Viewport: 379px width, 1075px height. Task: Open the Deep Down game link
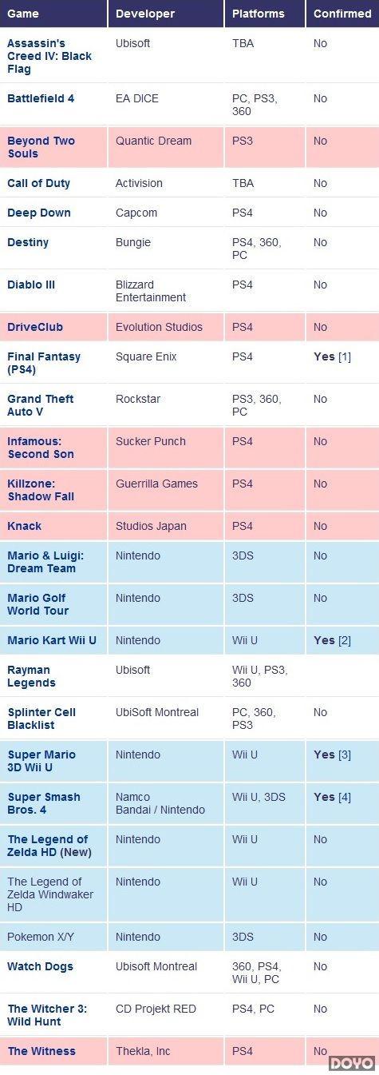pos(39,213)
